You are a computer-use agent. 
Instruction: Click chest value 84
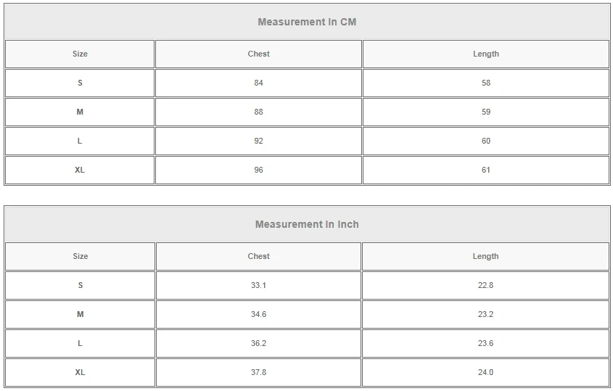pyautogui.click(x=258, y=83)
